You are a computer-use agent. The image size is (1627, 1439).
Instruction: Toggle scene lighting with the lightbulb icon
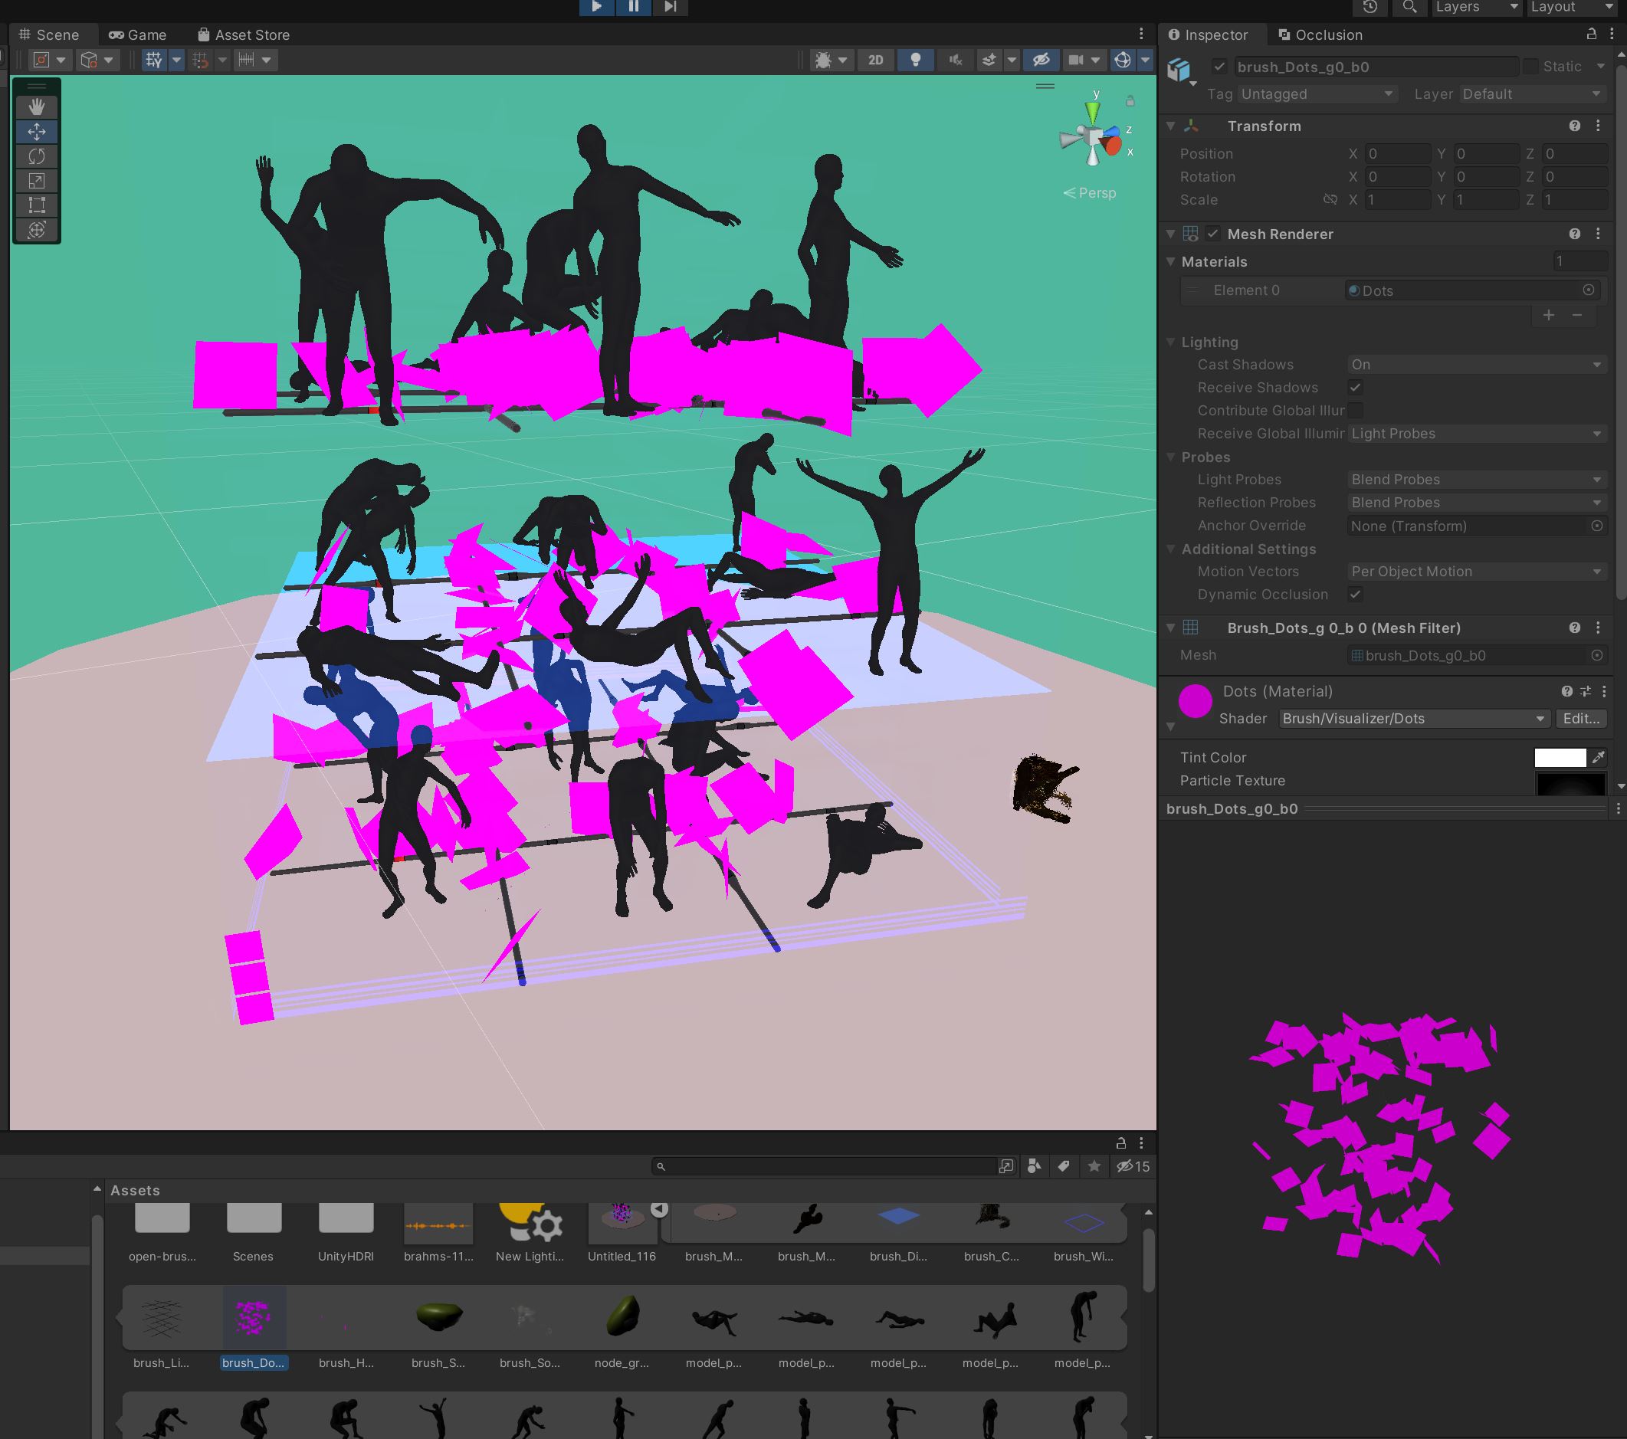click(915, 60)
